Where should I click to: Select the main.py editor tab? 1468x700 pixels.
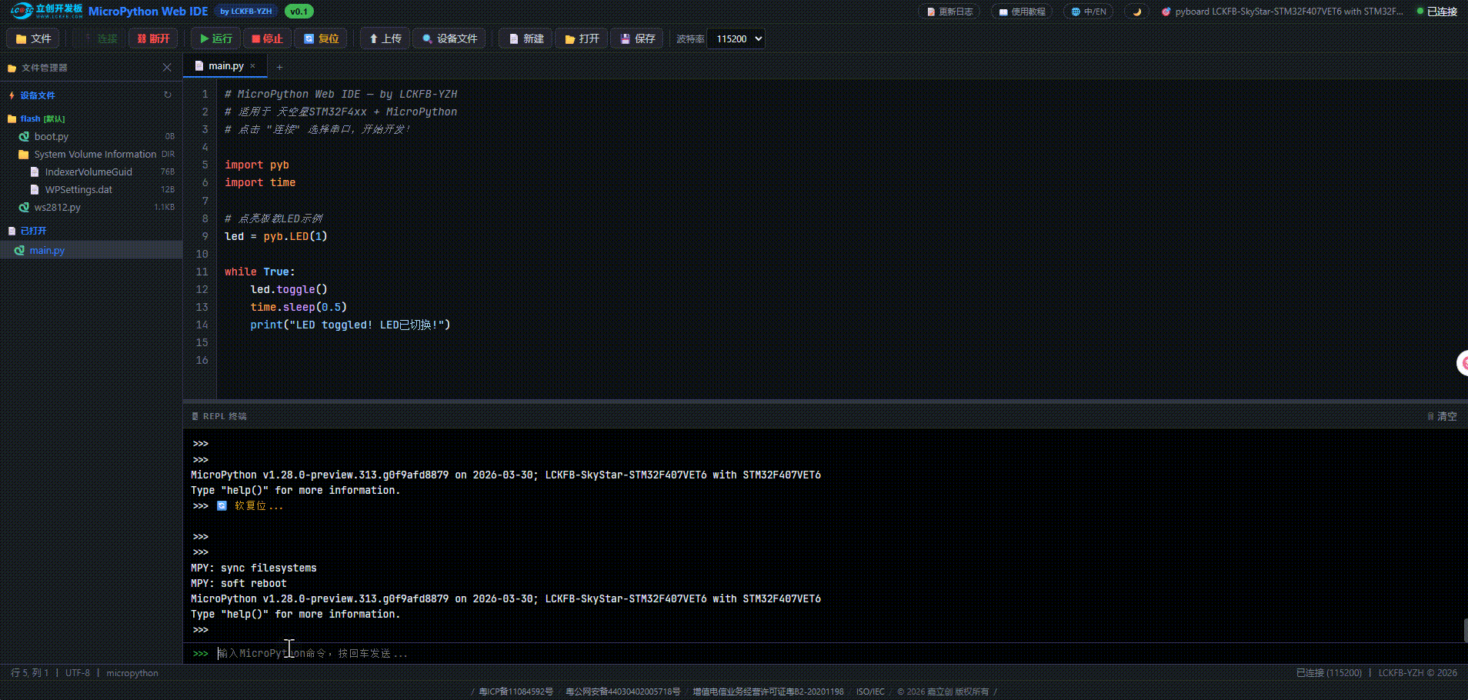click(225, 66)
